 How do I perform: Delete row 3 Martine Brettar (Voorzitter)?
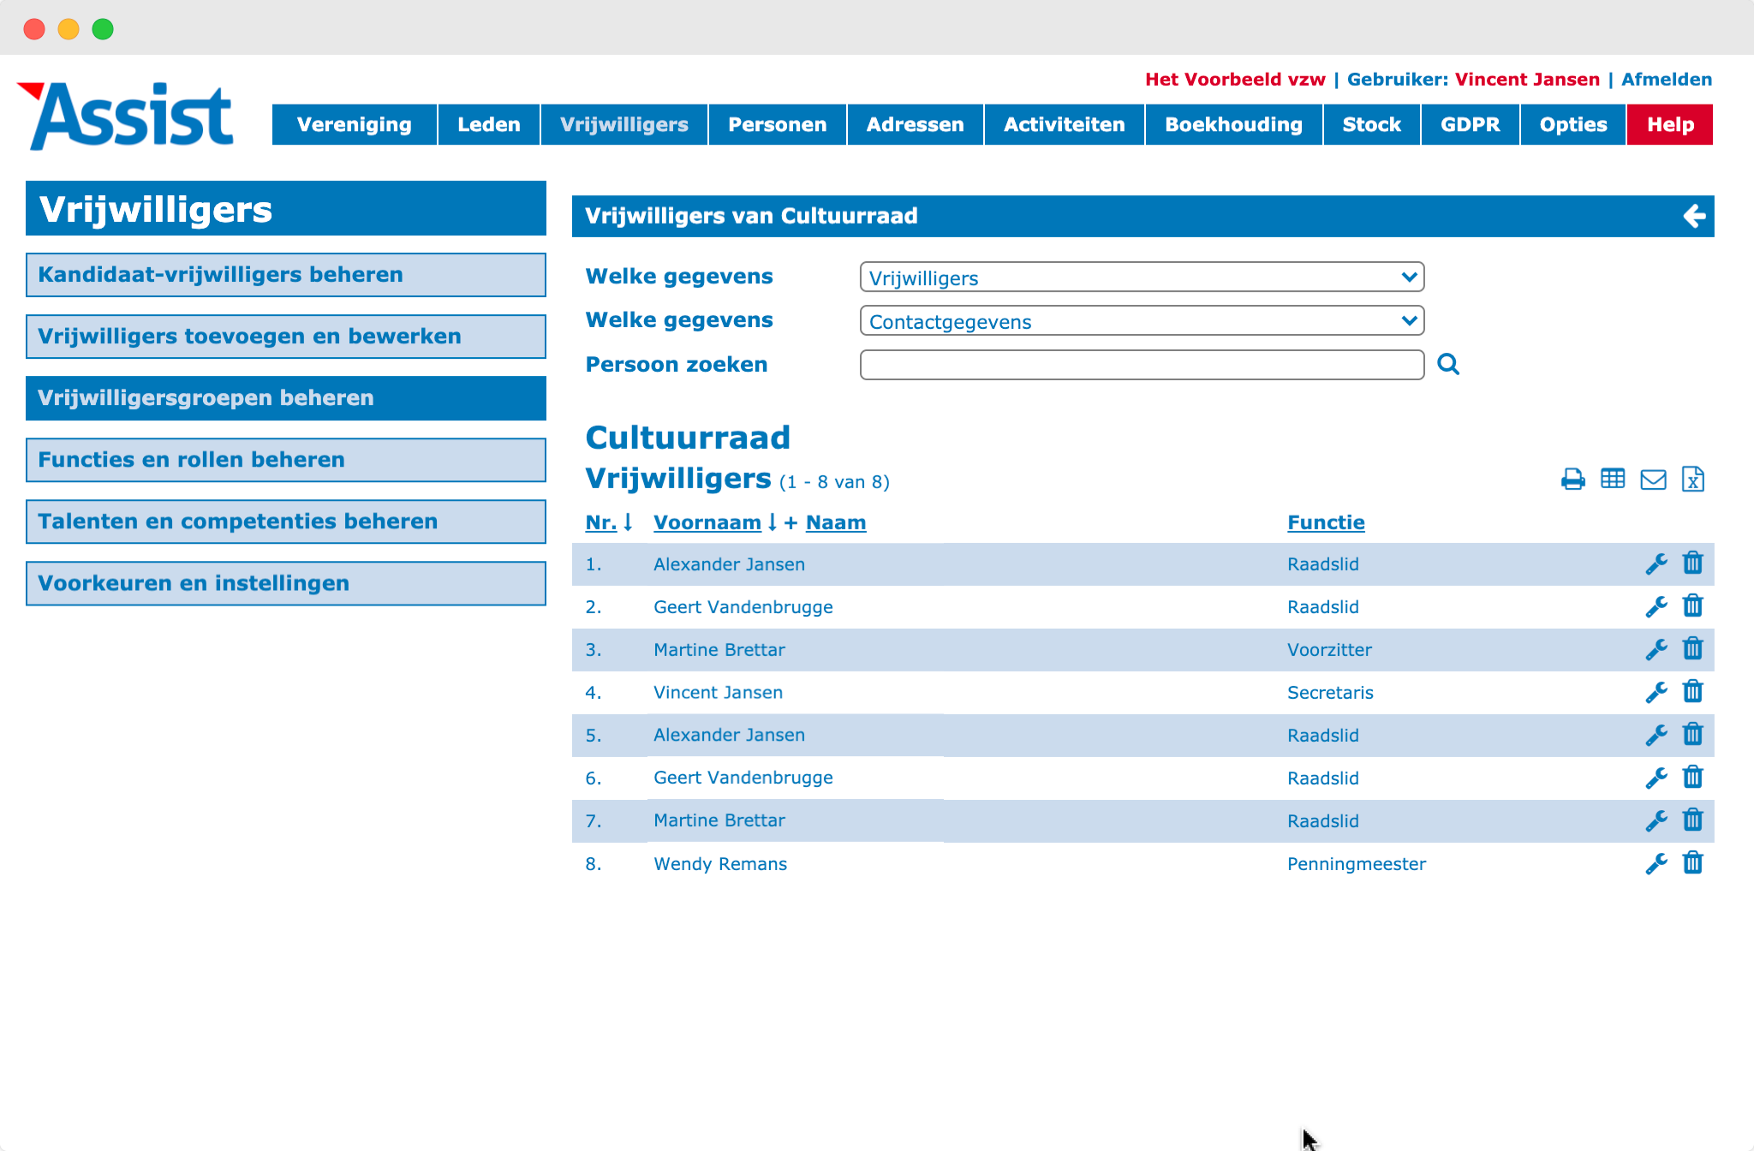pyautogui.click(x=1693, y=648)
